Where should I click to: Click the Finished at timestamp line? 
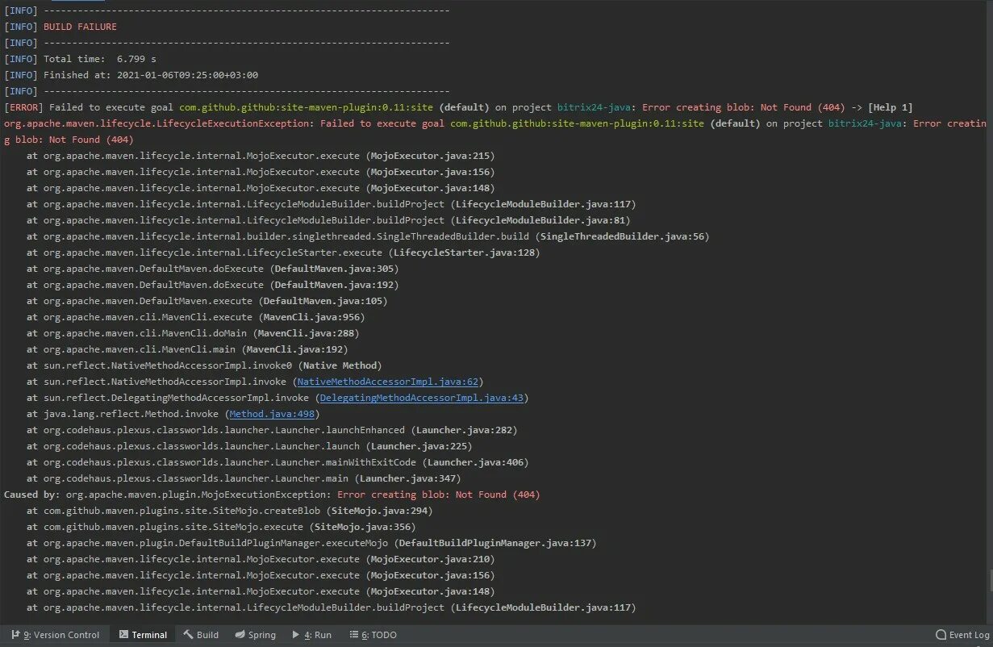[151, 75]
